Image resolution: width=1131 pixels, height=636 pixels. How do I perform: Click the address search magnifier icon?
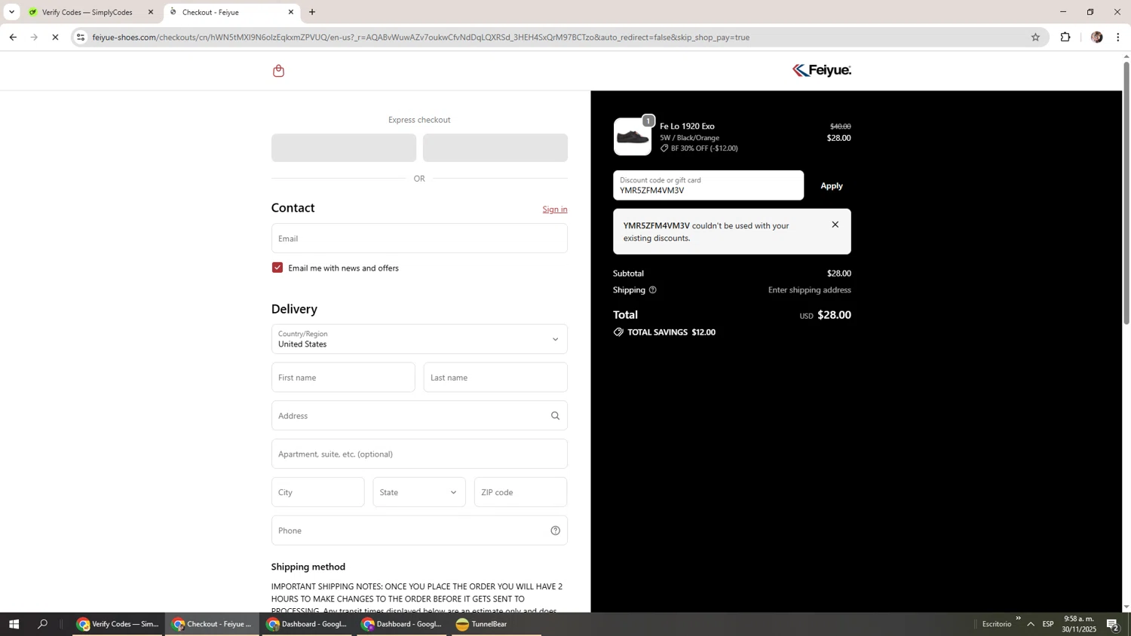point(555,416)
